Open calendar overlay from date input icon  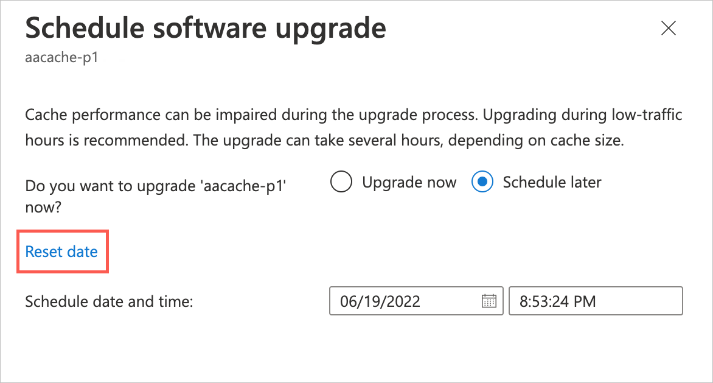click(x=489, y=301)
